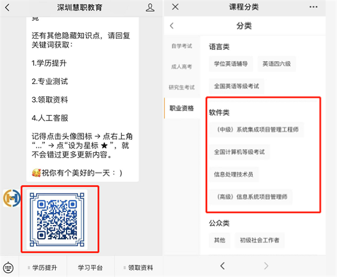Open the 学习平台 bottom menu
Viewport: 337px width, 277px height.
click(90, 268)
